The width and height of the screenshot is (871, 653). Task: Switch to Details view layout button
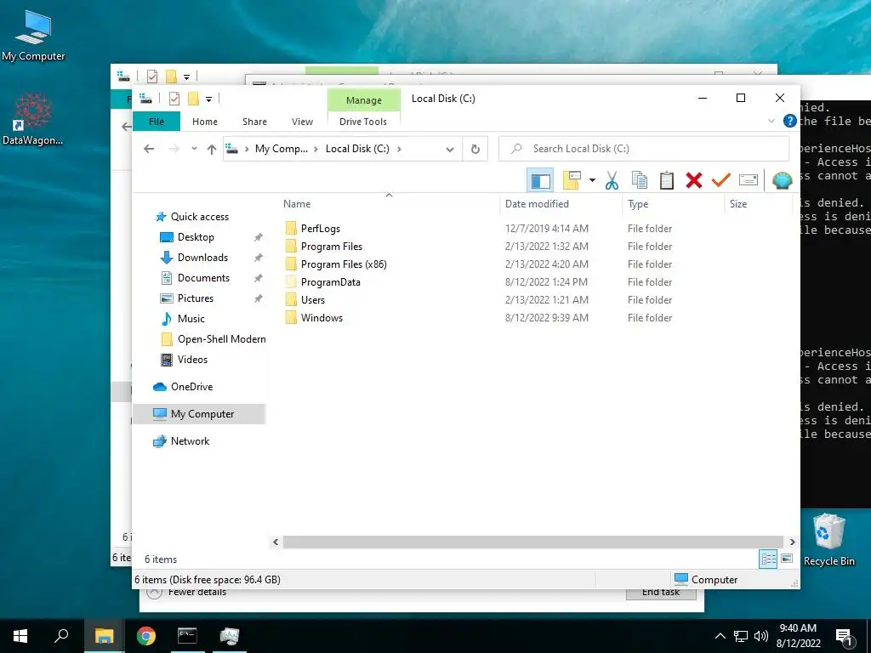[x=768, y=559]
